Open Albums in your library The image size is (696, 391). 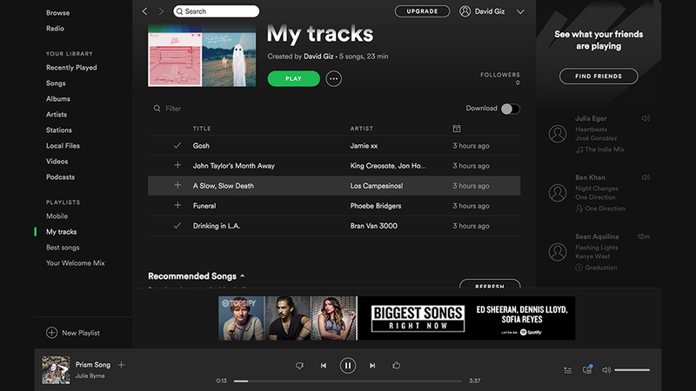click(x=58, y=99)
